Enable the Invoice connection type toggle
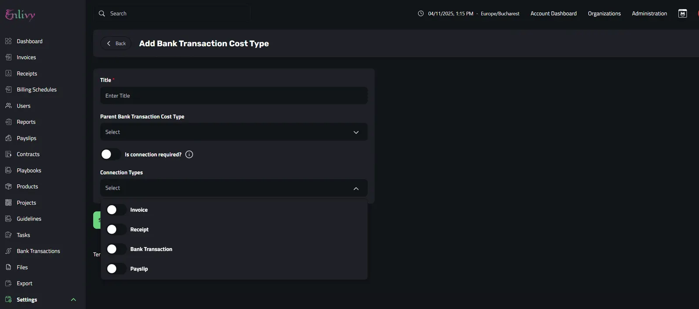This screenshot has width=699, height=309. coord(116,210)
